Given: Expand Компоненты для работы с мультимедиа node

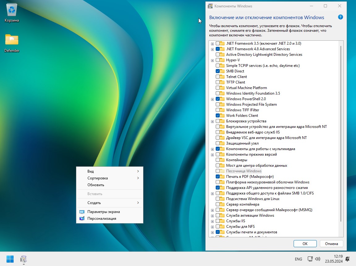Looking at the screenshot, I should [213, 149].
